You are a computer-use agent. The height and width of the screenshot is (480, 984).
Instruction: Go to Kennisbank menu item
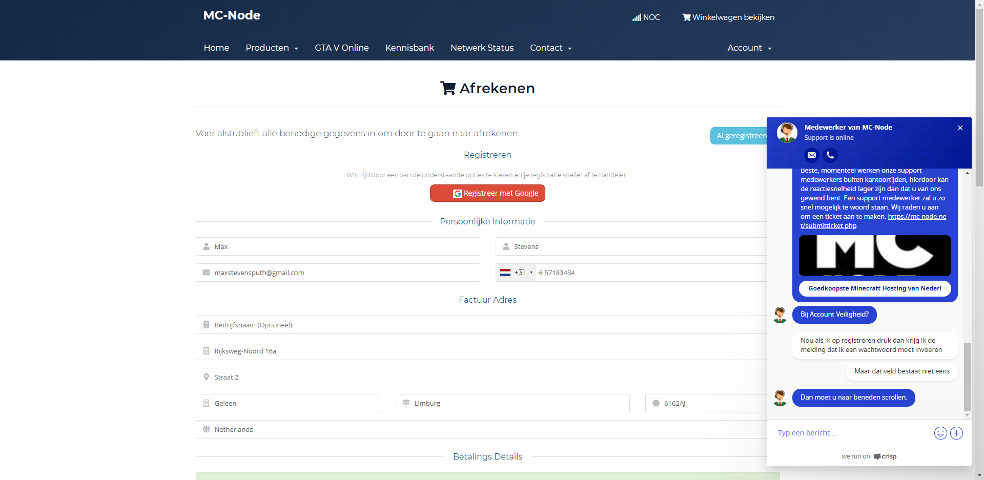[409, 48]
